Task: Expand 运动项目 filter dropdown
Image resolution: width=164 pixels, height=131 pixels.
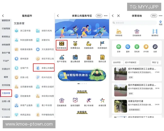Action: pyautogui.click(x=118, y=62)
